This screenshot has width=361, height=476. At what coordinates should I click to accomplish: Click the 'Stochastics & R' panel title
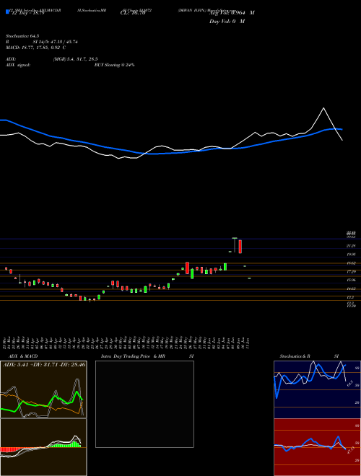coord(295,356)
